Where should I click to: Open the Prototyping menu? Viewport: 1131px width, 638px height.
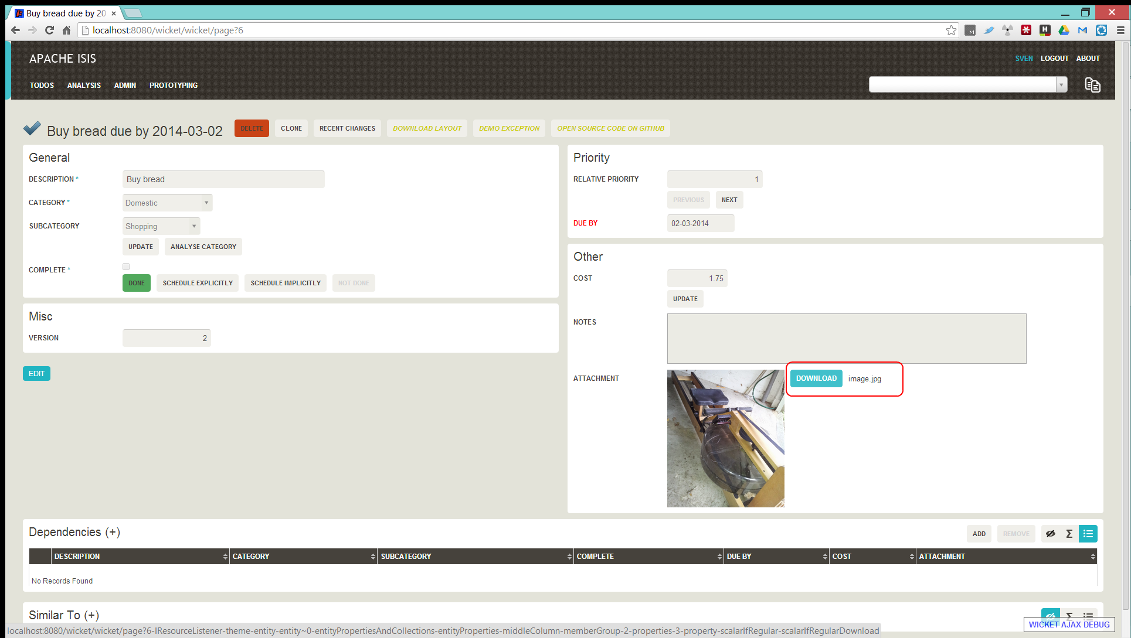coord(174,86)
